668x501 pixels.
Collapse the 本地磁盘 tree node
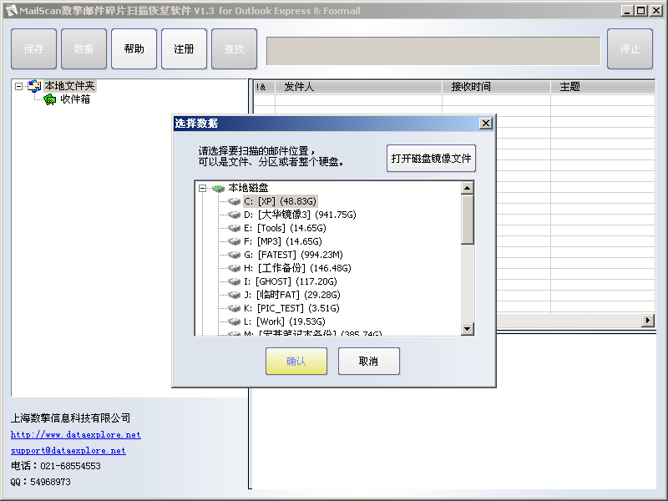point(203,188)
